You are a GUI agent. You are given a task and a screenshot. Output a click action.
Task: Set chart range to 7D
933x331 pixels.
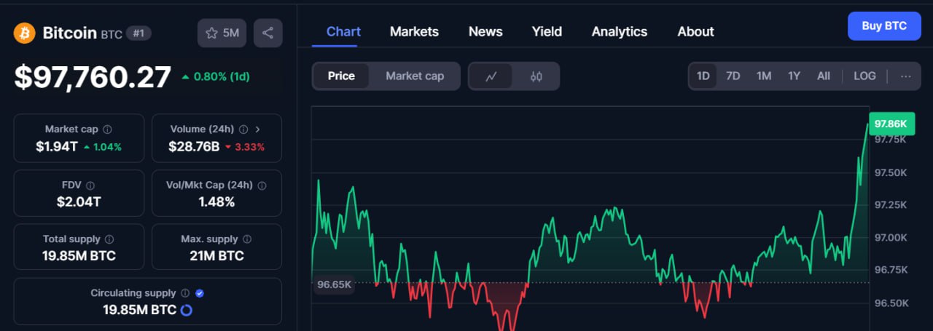[x=733, y=76]
